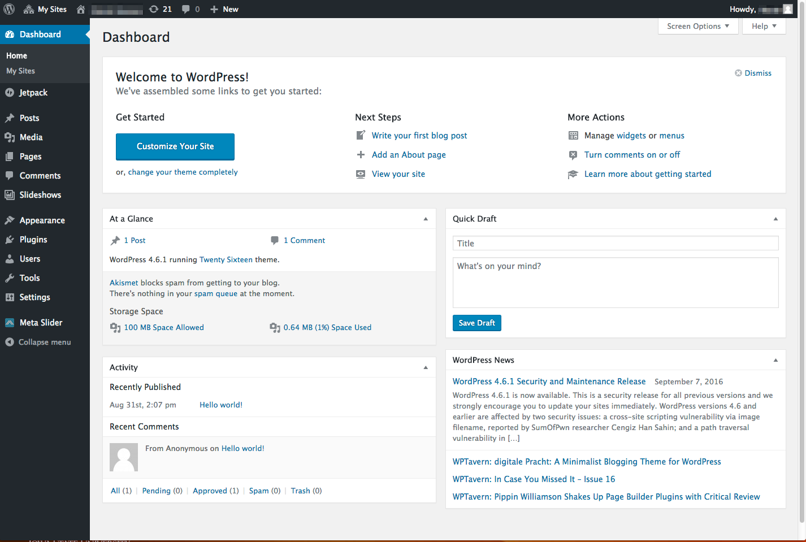Click the Customize Your Site button
The width and height of the screenshot is (806, 542).
tap(175, 146)
